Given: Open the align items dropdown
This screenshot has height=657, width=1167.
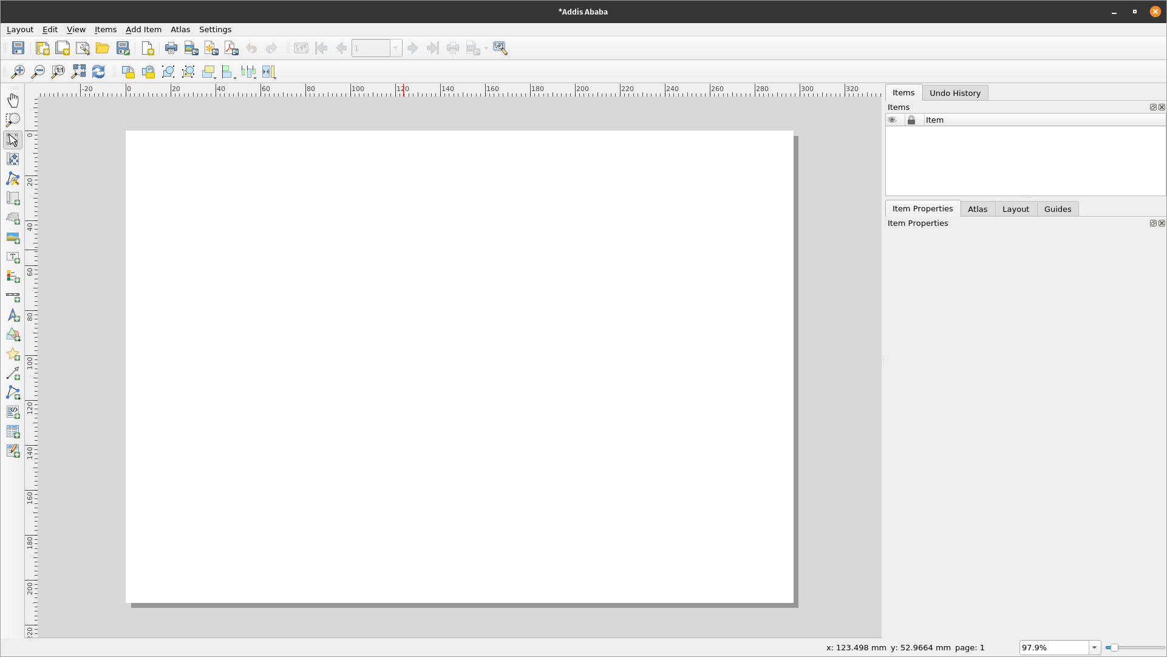Looking at the screenshot, I should pyautogui.click(x=230, y=72).
